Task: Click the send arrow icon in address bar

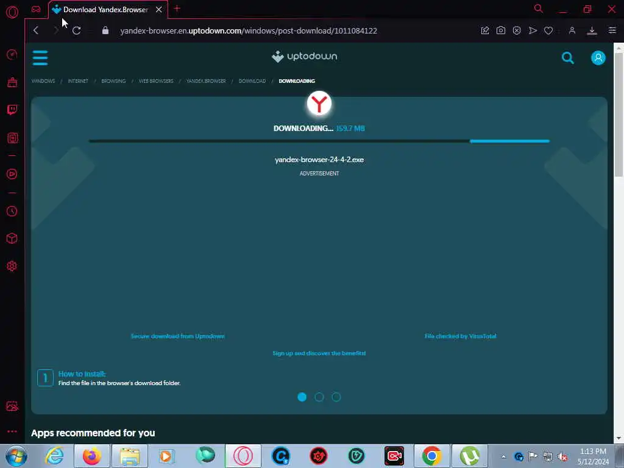Action: tap(533, 30)
